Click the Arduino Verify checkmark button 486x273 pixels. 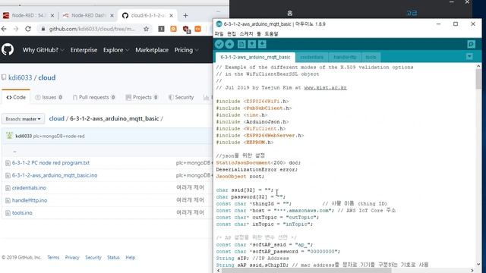click(x=219, y=44)
